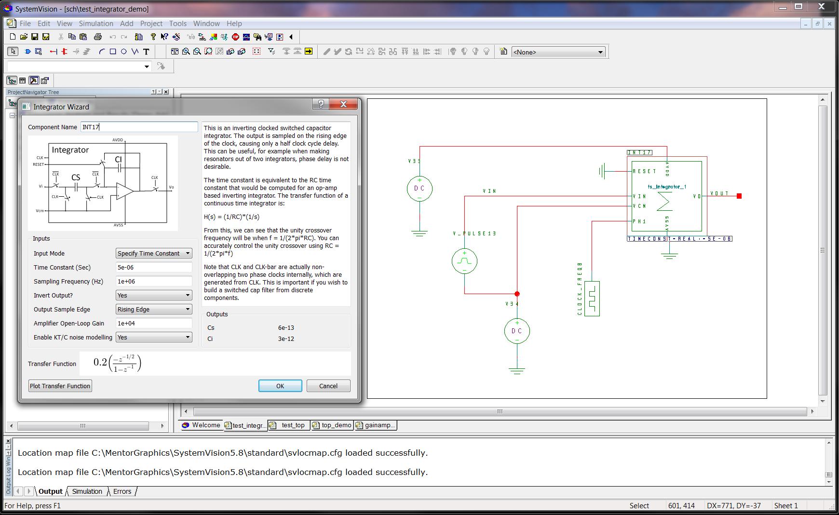Click the yellow question mark Help icon
Screen dimensions: 839x515
pyautogui.click(x=153, y=37)
